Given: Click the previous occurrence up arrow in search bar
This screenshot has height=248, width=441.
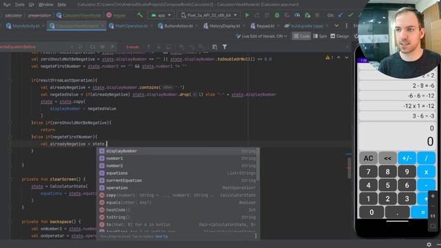Looking at the screenshot, I should 149,47.
